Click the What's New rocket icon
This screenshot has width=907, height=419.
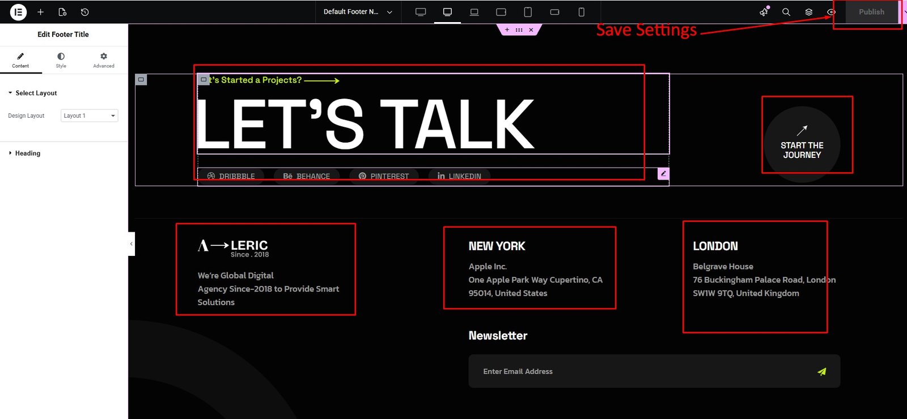764,12
